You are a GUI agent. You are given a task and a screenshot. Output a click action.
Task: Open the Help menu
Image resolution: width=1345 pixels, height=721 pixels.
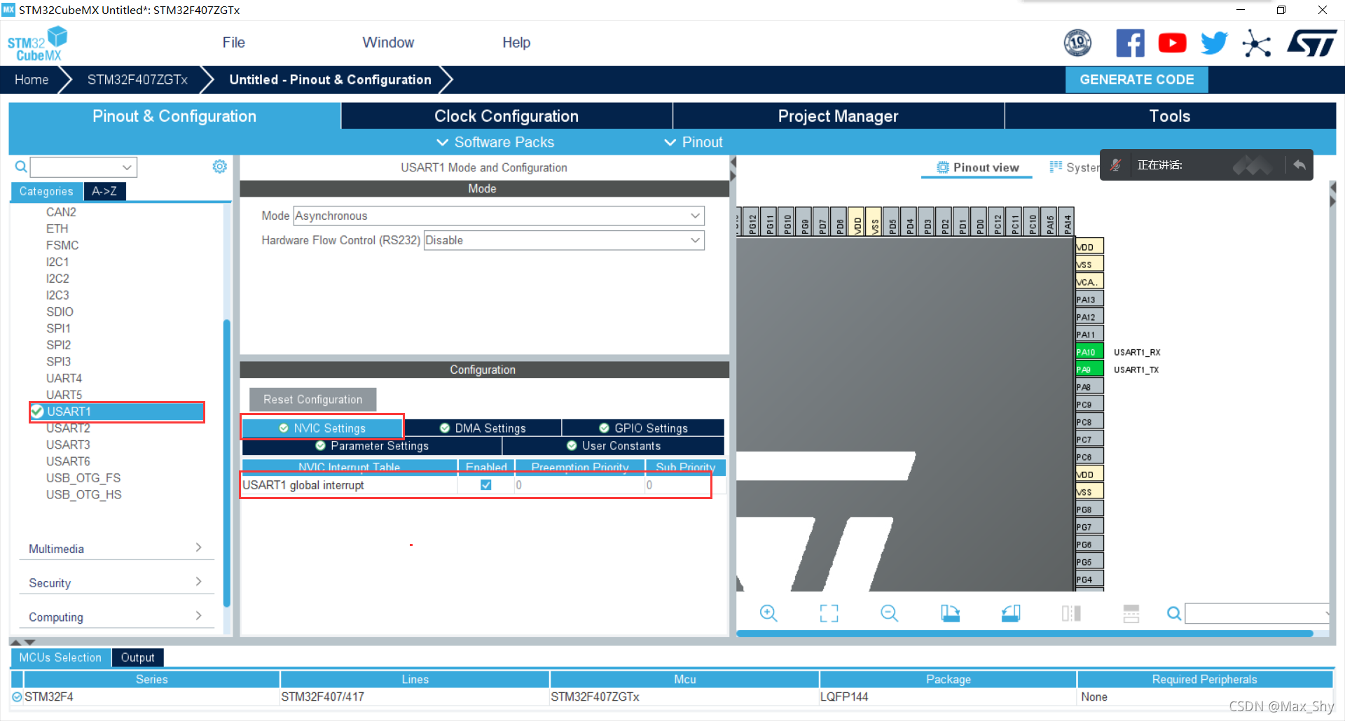tap(516, 43)
